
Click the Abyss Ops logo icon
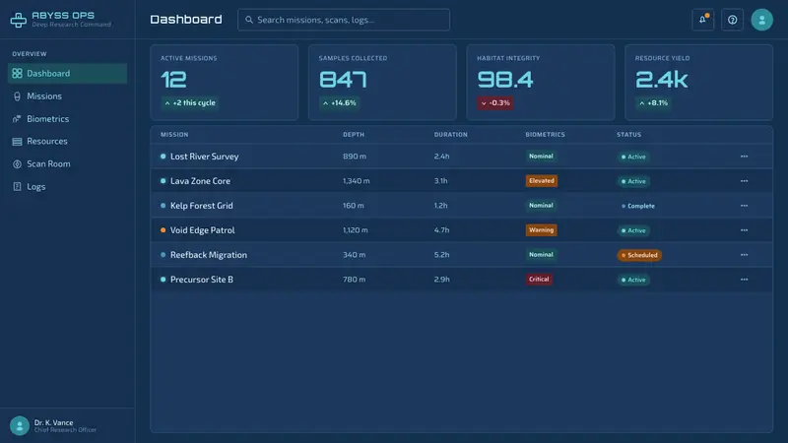coord(19,20)
